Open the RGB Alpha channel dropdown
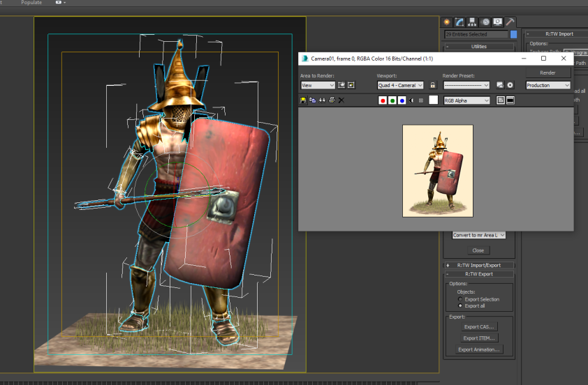 click(466, 100)
